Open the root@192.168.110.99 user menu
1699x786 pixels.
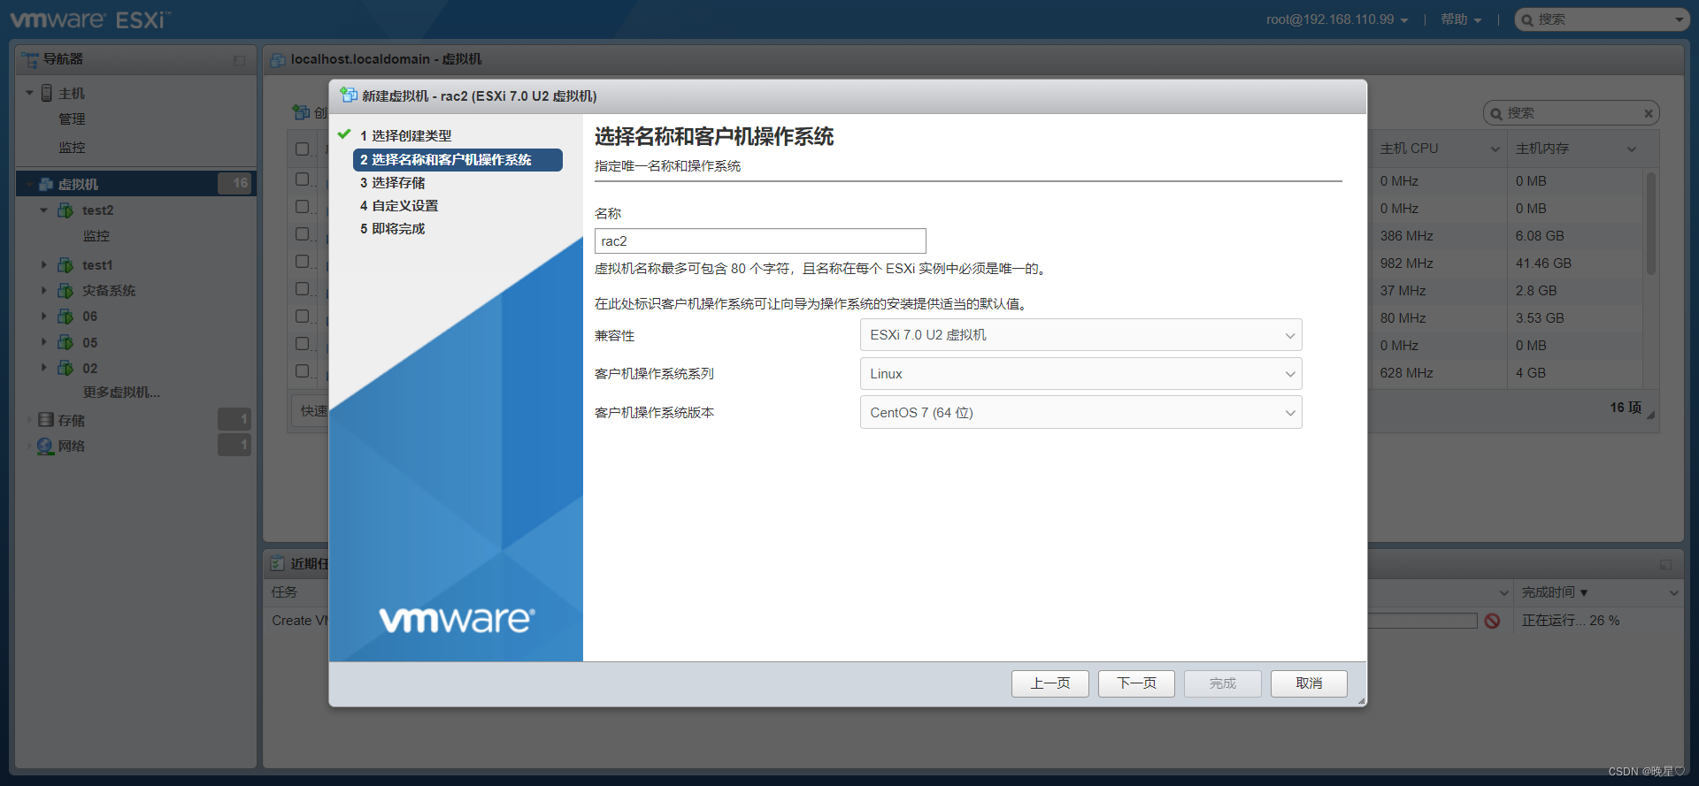1336,19
